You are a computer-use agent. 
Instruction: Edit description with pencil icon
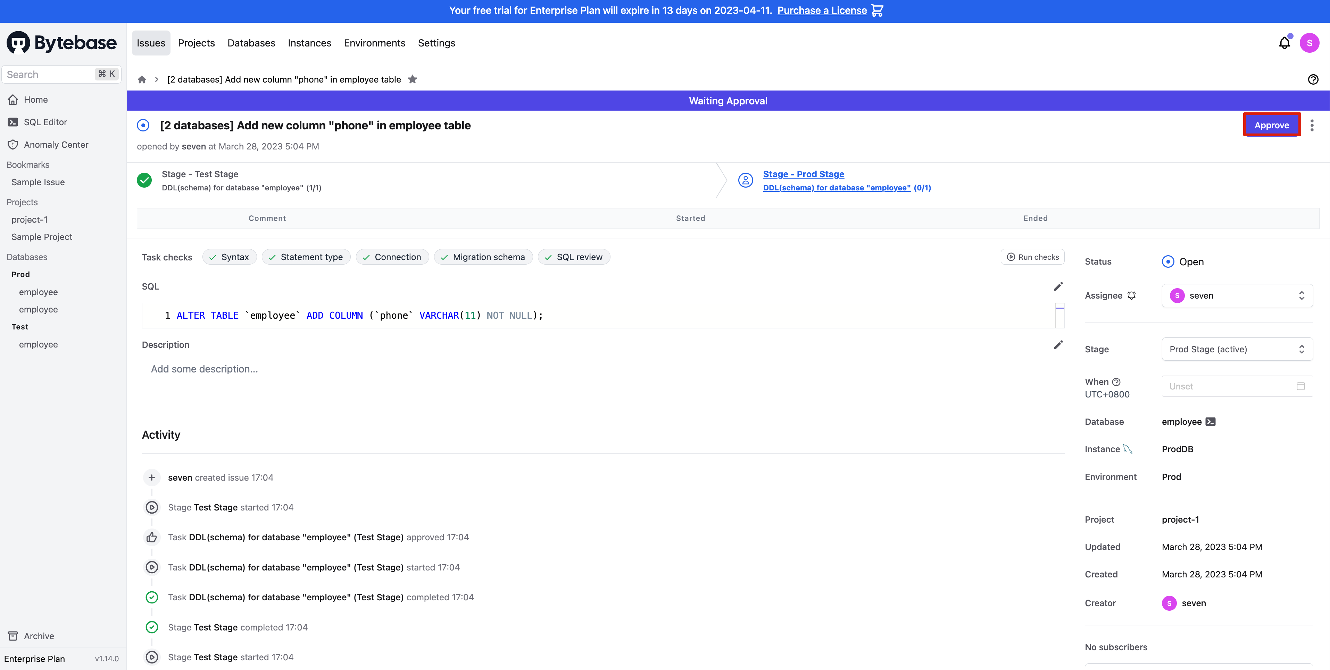pyautogui.click(x=1058, y=345)
